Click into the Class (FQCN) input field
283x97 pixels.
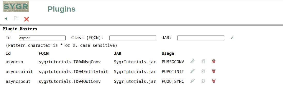[133, 38]
